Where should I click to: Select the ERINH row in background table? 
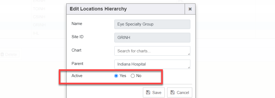(x=39, y=1)
